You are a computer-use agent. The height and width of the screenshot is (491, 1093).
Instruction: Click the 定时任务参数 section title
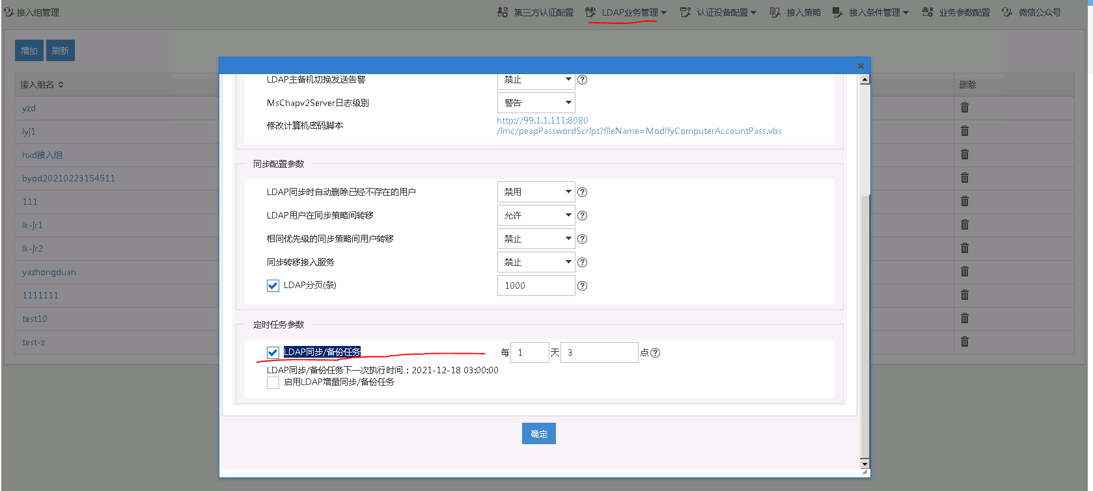pos(279,325)
